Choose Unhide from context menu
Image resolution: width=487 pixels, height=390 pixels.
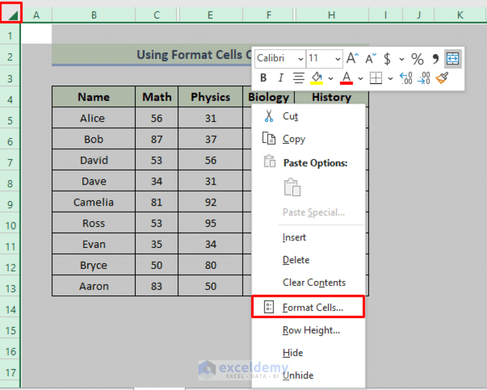click(308, 375)
